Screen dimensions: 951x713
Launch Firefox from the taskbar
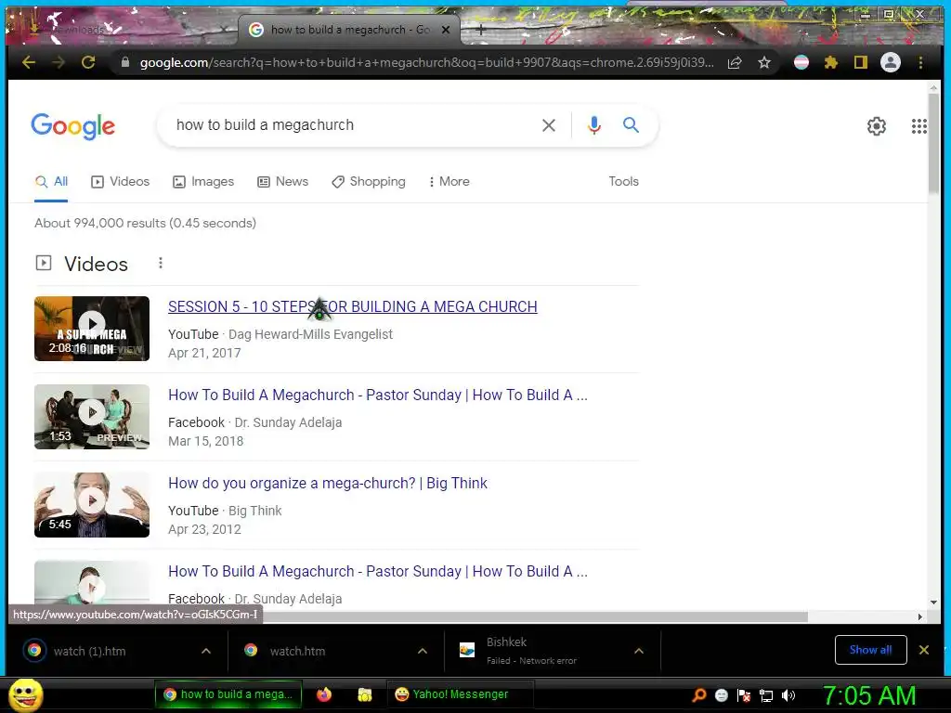click(x=324, y=694)
